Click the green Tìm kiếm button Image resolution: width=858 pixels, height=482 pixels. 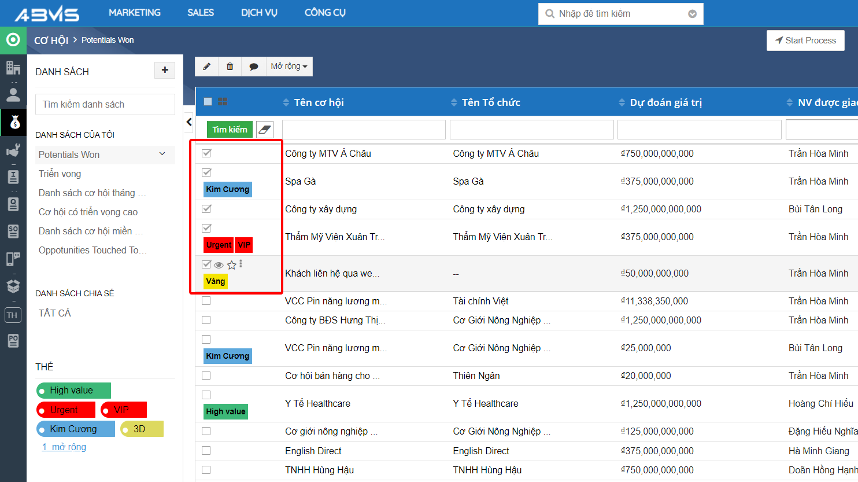(230, 130)
